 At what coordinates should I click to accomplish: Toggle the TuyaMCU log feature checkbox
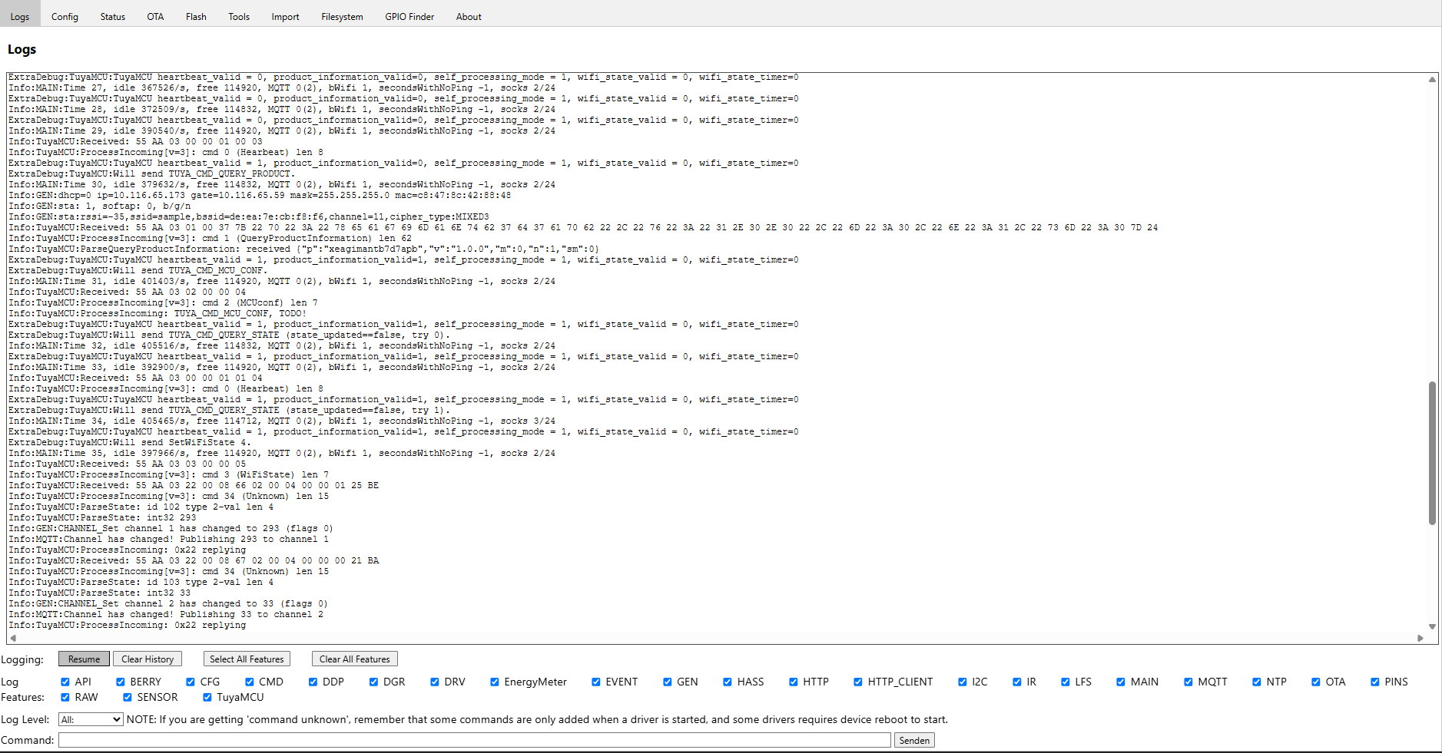pyautogui.click(x=207, y=697)
